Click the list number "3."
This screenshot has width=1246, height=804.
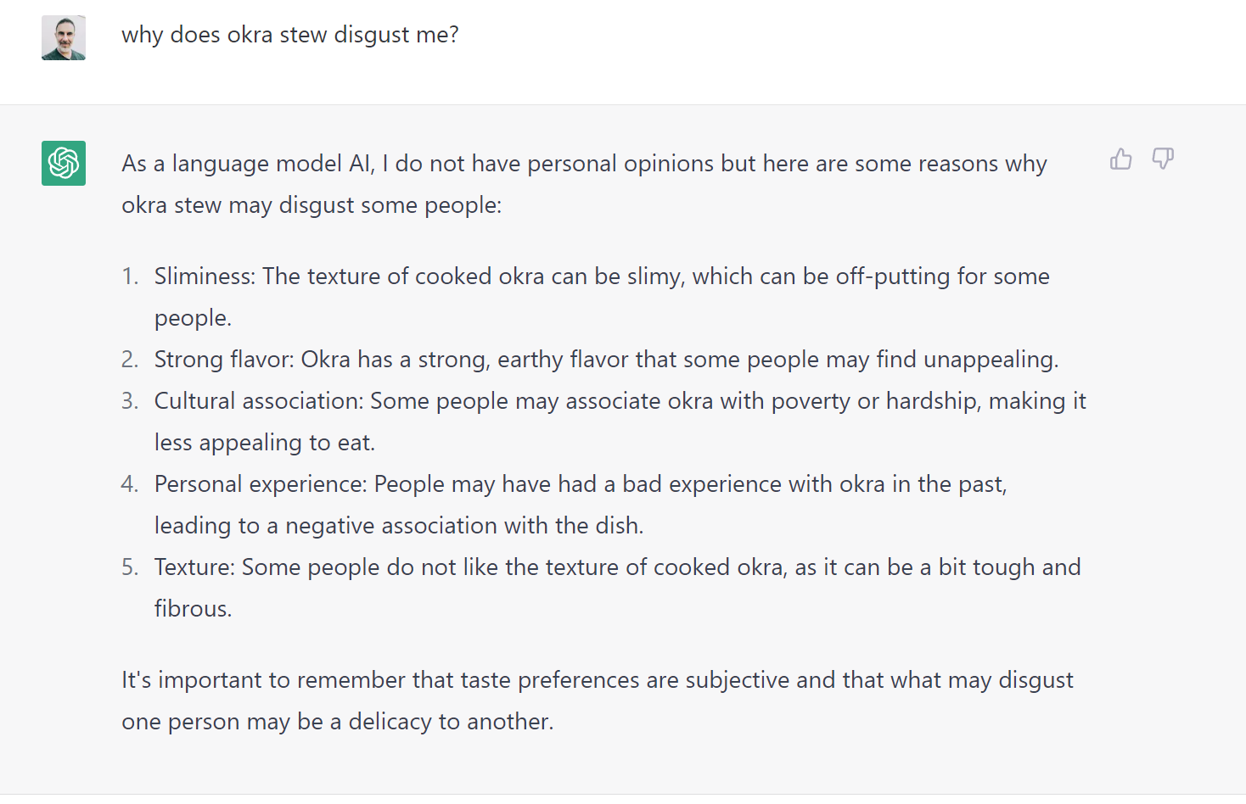click(x=130, y=401)
